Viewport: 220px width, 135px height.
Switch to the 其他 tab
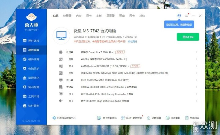(x=142, y=16)
